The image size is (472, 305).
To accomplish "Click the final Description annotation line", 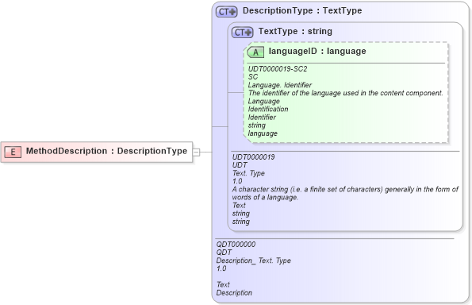I will (234, 293).
